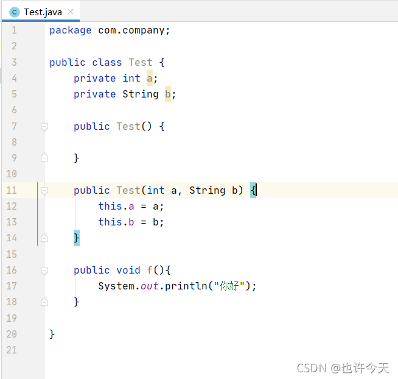The width and height of the screenshot is (398, 379).
Task: Click the fold end marker at line 9
Action: [44, 158]
